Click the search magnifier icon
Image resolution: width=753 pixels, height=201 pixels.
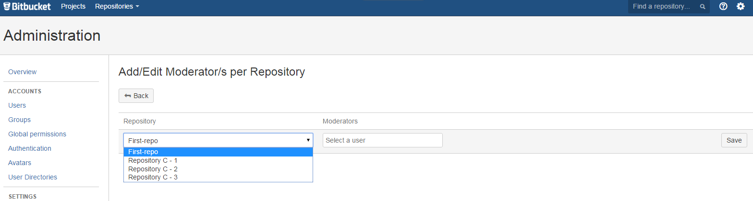tap(702, 7)
